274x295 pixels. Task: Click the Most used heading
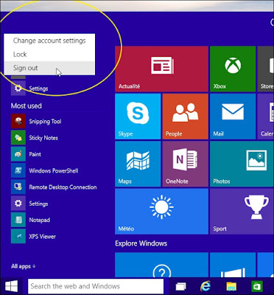[27, 106]
